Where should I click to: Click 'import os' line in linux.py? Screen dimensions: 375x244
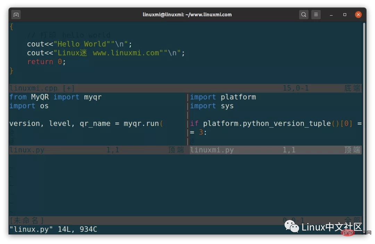point(29,106)
